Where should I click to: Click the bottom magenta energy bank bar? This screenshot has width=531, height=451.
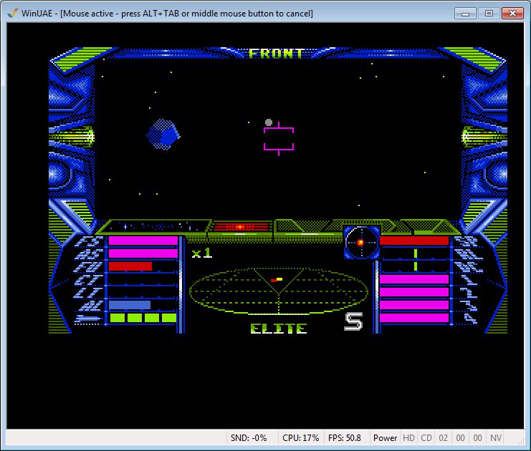pos(414,318)
